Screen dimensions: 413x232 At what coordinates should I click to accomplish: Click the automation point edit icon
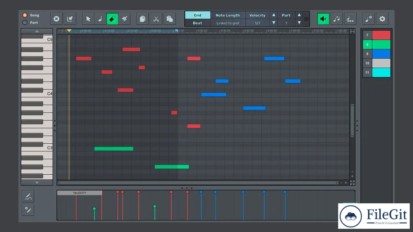click(x=28, y=210)
